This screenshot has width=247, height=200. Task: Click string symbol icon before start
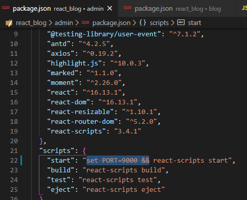point(181,23)
